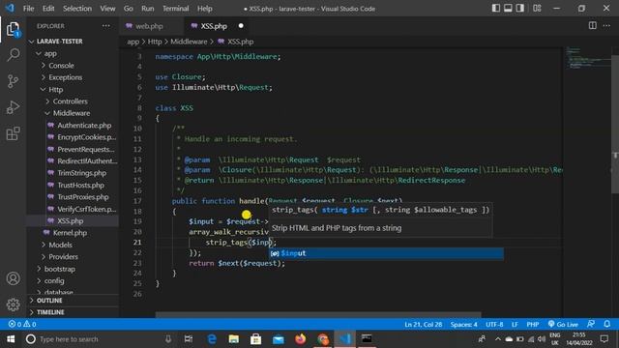
Task: Toggle the primary side bar layout icon
Action: click(496, 9)
